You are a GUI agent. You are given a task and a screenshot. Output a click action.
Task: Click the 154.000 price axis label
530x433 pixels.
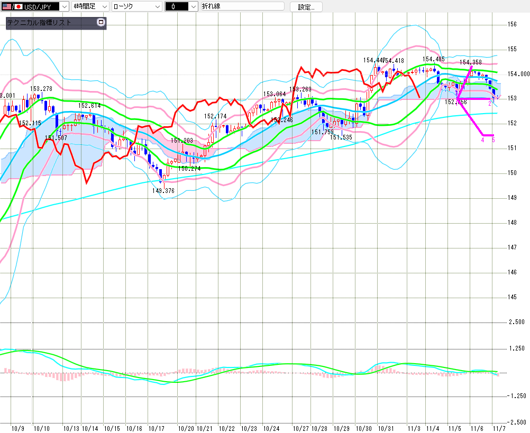tap(517, 73)
